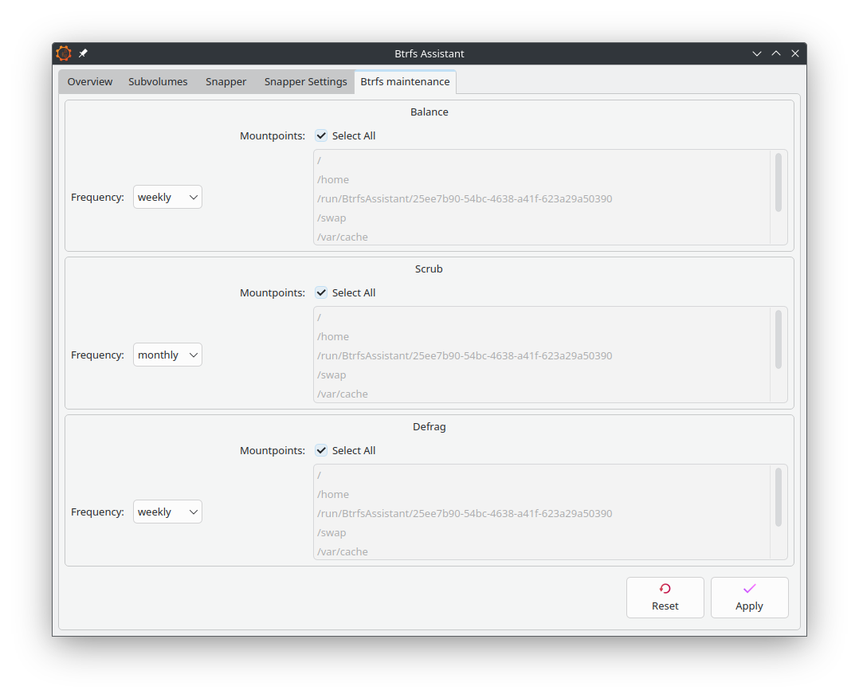859x698 pixels.
Task: Switch to the Overview tab
Action: click(89, 81)
